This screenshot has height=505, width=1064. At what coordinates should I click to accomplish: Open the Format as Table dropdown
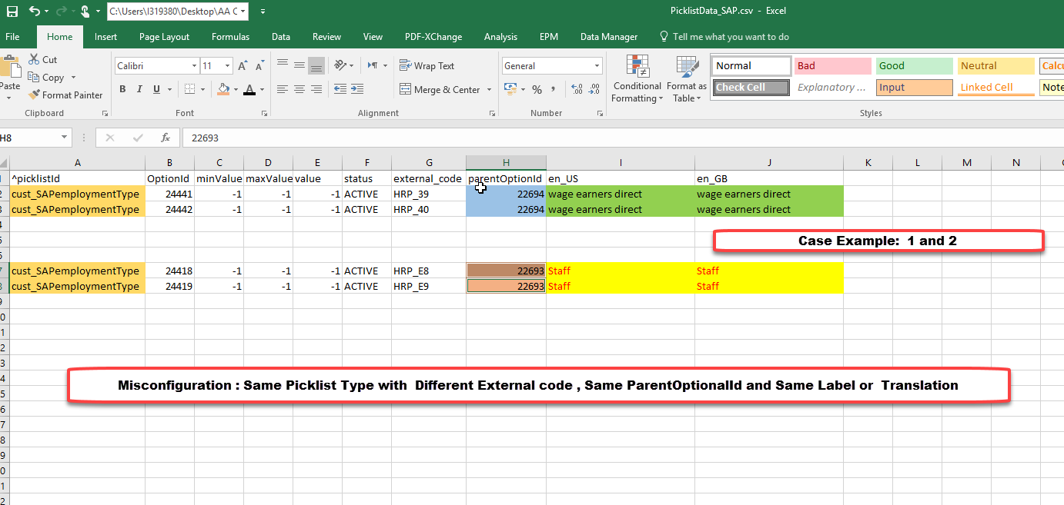[686, 79]
